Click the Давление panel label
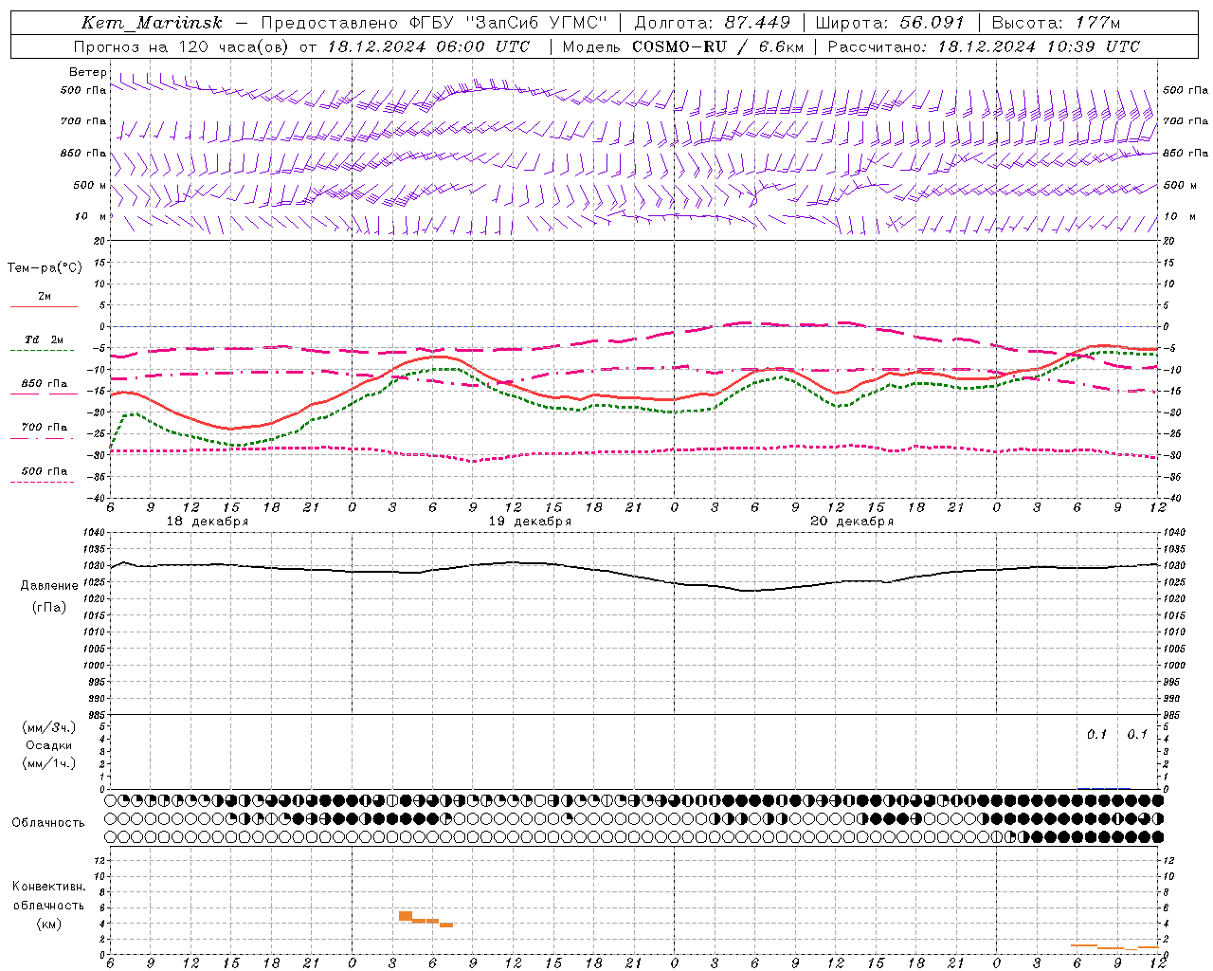Image resolution: width=1213 pixels, height=971 pixels. 49,586
